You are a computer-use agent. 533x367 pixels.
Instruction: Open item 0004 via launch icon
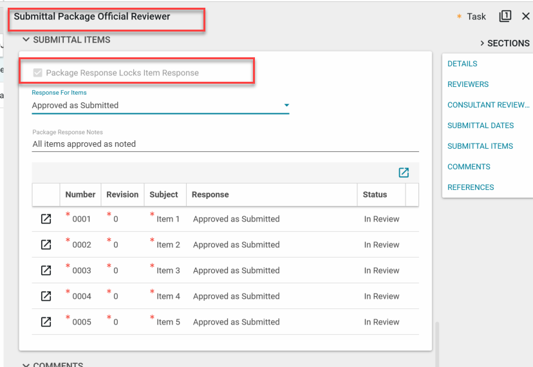click(x=46, y=296)
